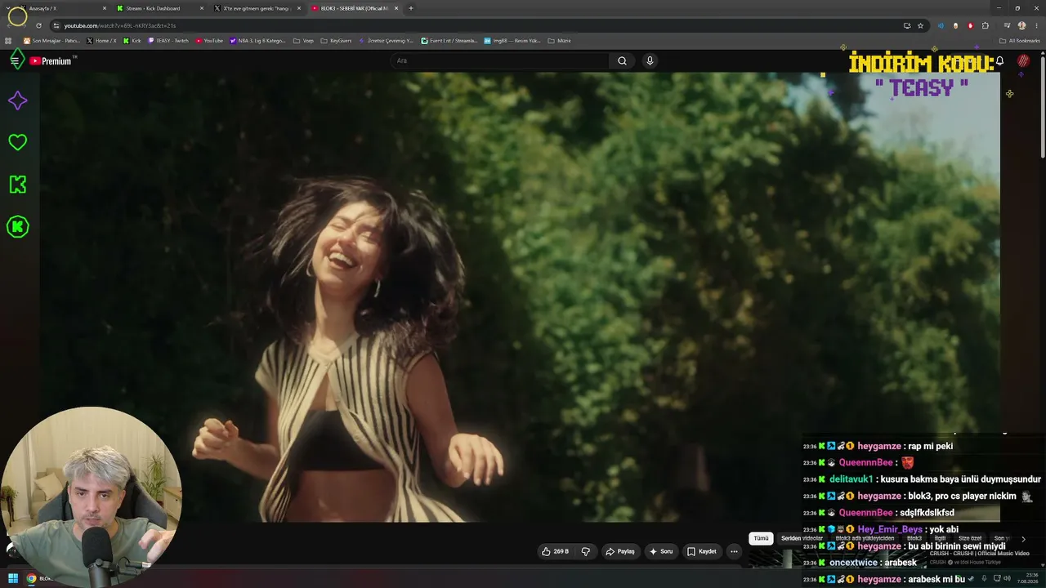Open Chrome three-dot menu
1046x588 pixels.
1035,25
